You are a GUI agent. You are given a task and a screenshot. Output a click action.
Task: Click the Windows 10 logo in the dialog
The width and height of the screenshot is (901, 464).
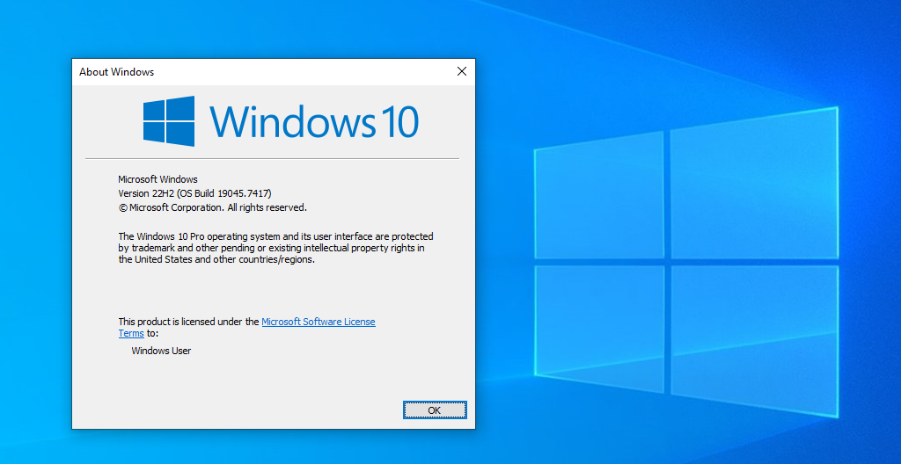click(x=281, y=121)
